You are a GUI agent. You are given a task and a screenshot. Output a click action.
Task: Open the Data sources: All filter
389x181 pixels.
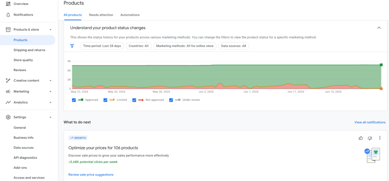234,46
